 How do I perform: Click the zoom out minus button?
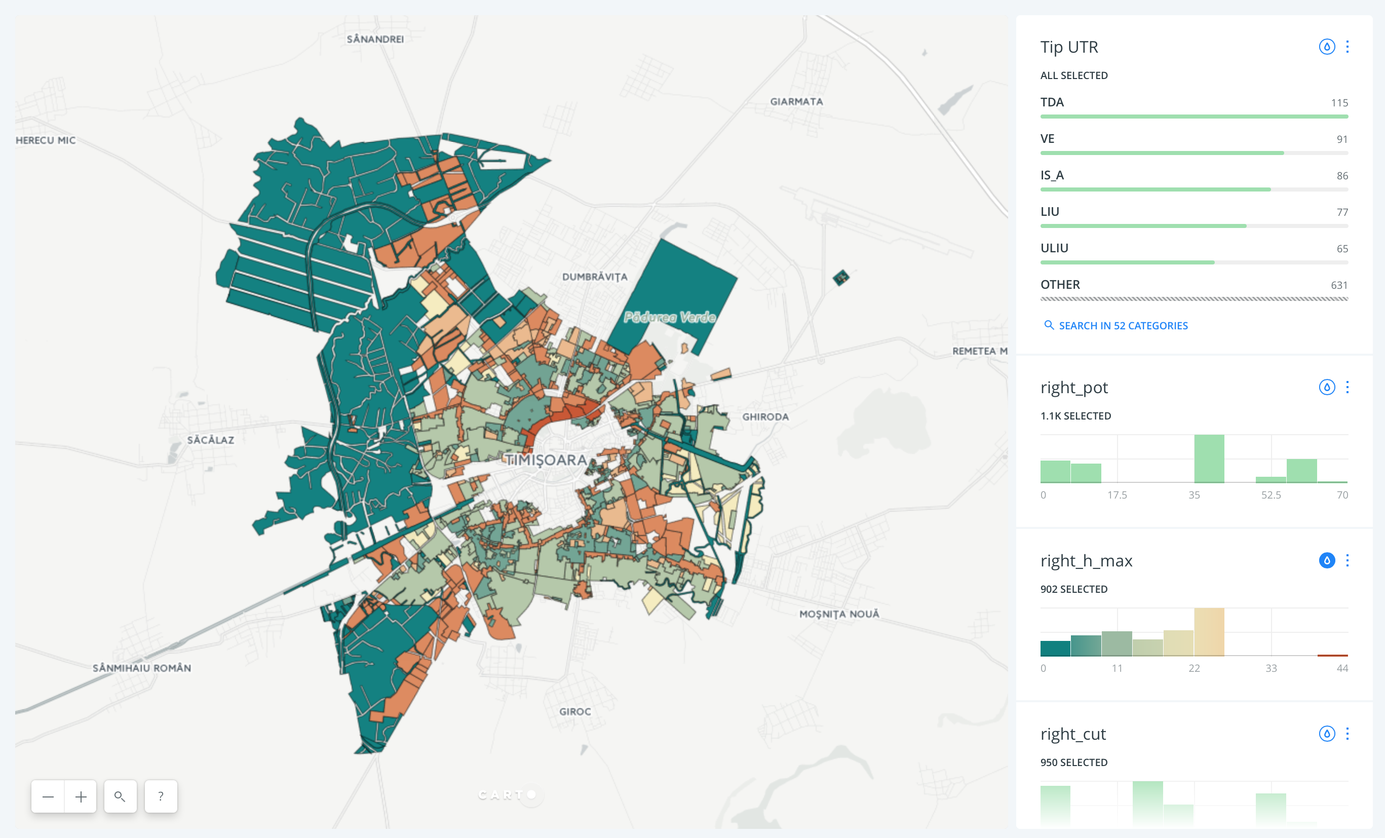tap(48, 796)
